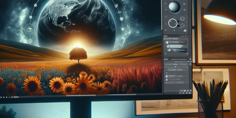Click the upper icon left of the sphere preview
This screenshot has height=118, width=236.
[x=166, y=3]
